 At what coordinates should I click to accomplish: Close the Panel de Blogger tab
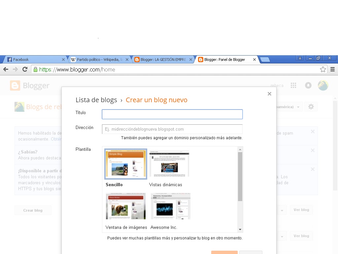click(254, 60)
